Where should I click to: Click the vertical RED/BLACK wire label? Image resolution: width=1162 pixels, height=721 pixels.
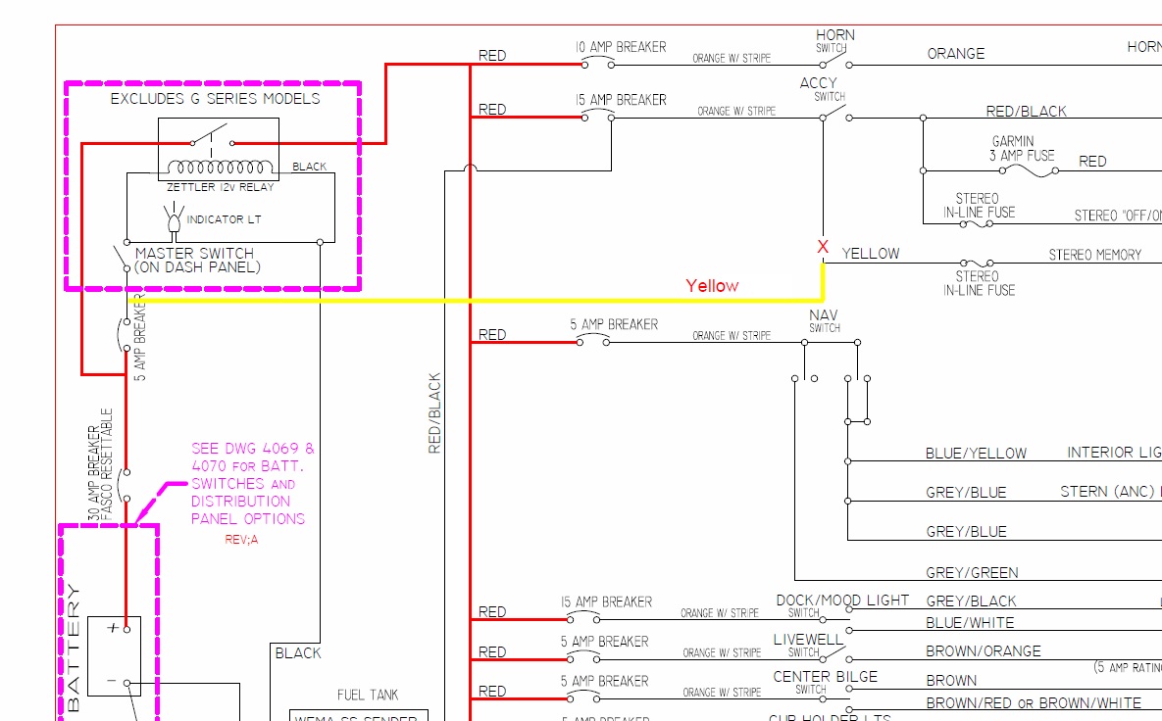point(434,412)
